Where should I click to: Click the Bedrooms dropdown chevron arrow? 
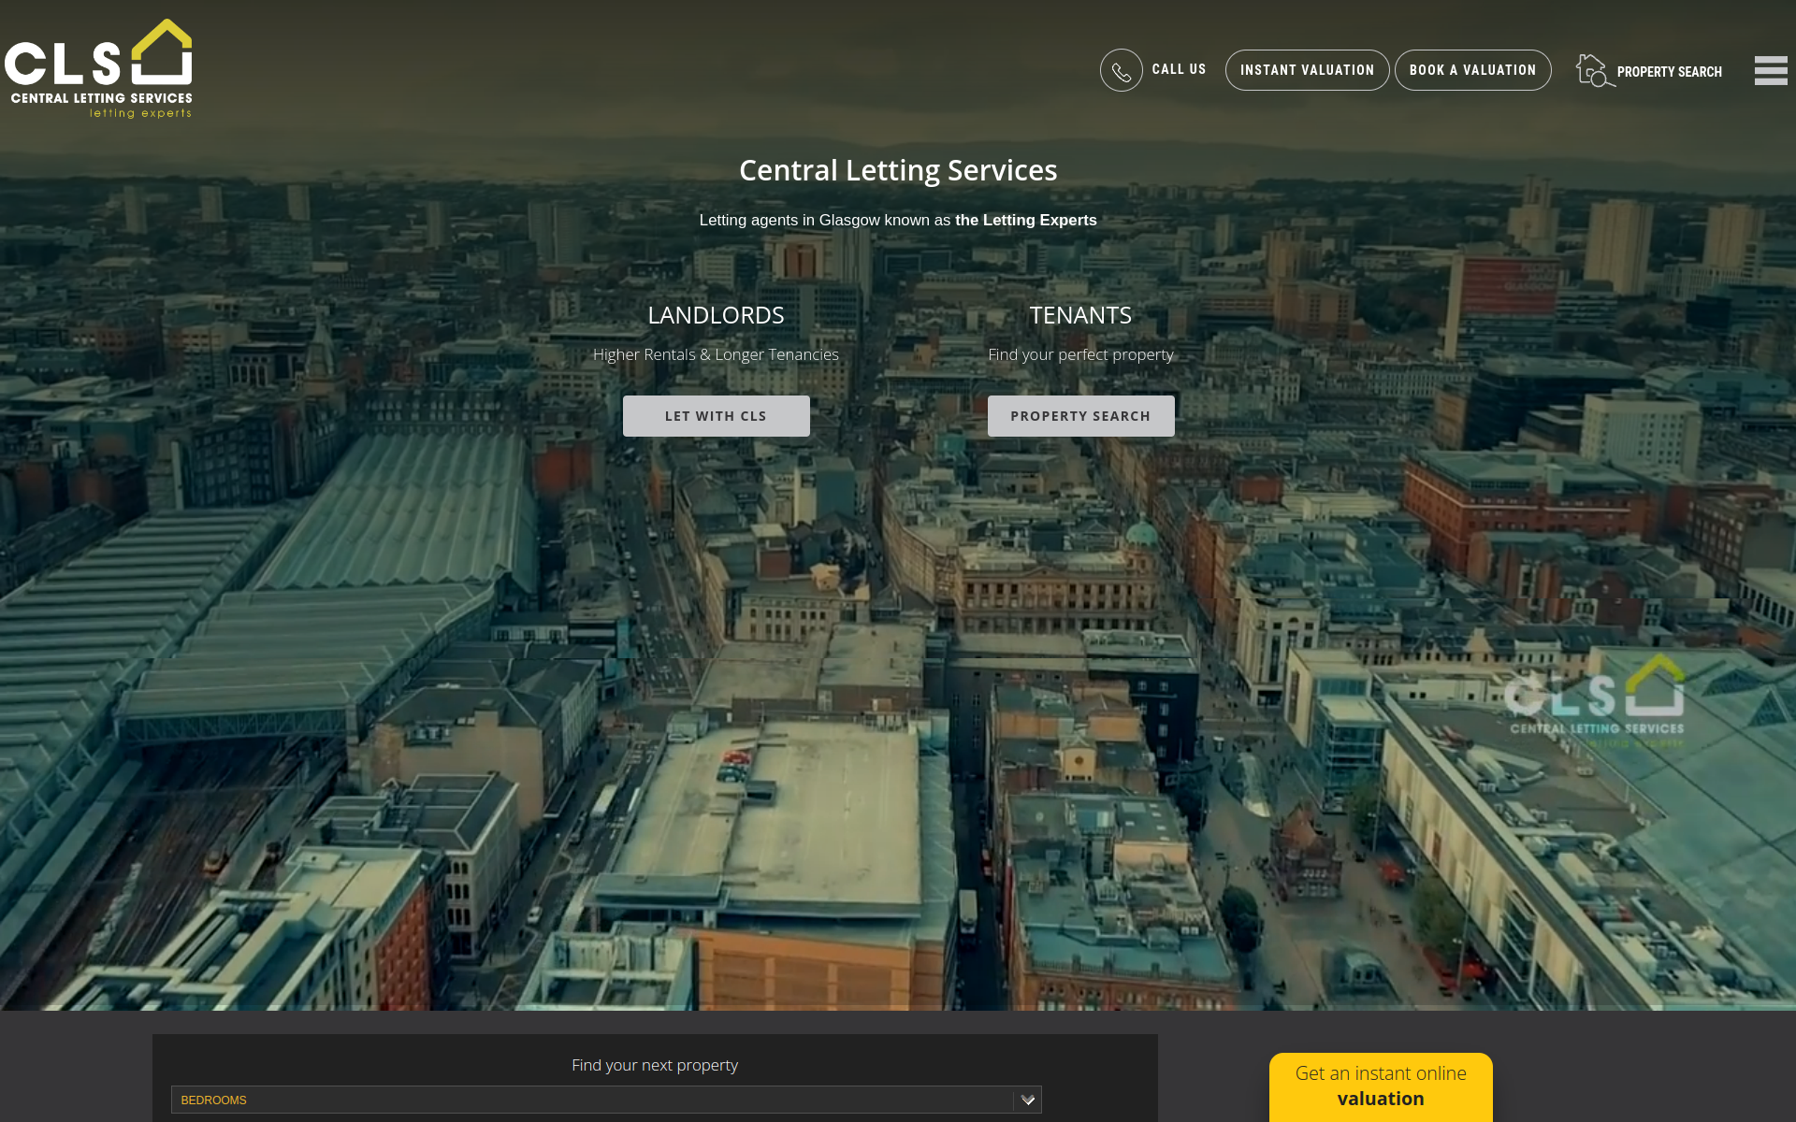point(1028,1100)
